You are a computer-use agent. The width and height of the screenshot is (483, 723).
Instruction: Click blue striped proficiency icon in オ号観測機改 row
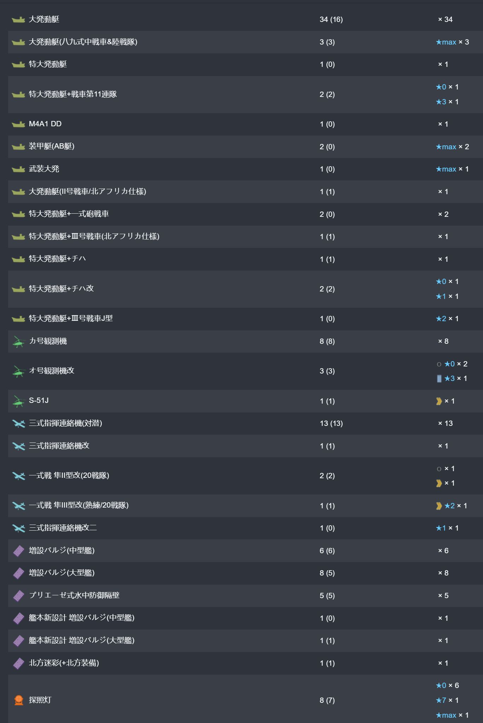click(x=439, y=378)
